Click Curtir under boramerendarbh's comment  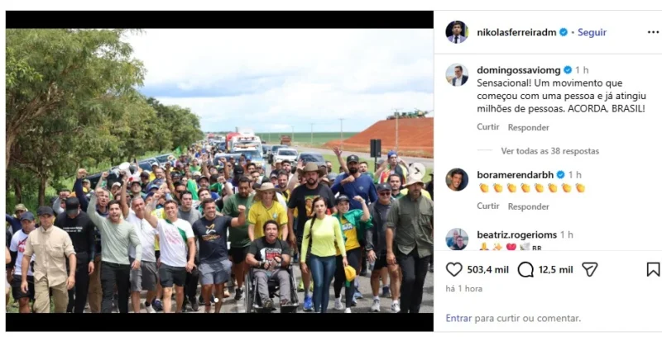coord(488,206)
